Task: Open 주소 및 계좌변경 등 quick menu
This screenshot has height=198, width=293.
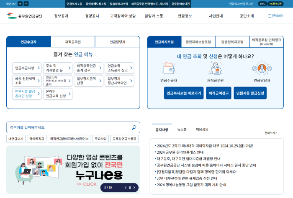Action: point(58,68)
